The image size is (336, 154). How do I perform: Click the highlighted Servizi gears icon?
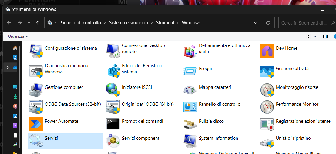click(x=36, y=141)
